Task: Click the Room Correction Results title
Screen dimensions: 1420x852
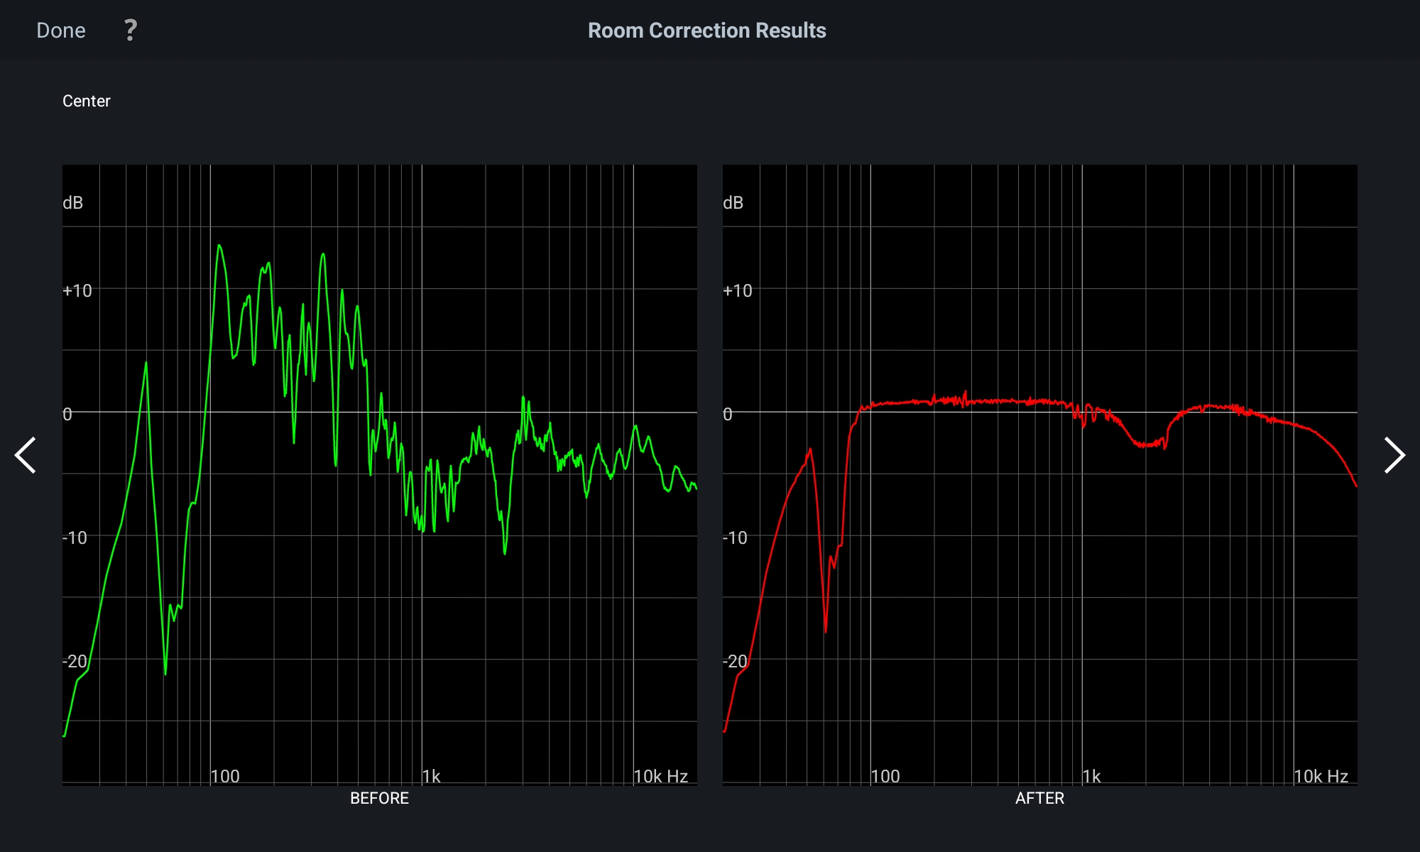Action: pos(706,31)
